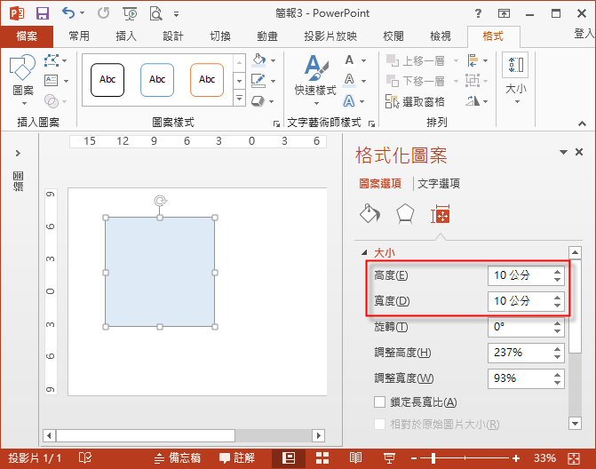The height and width of the screenshot is (469, 596).
Task: Click Fit slide to window icon
Action: coord(574,458)
